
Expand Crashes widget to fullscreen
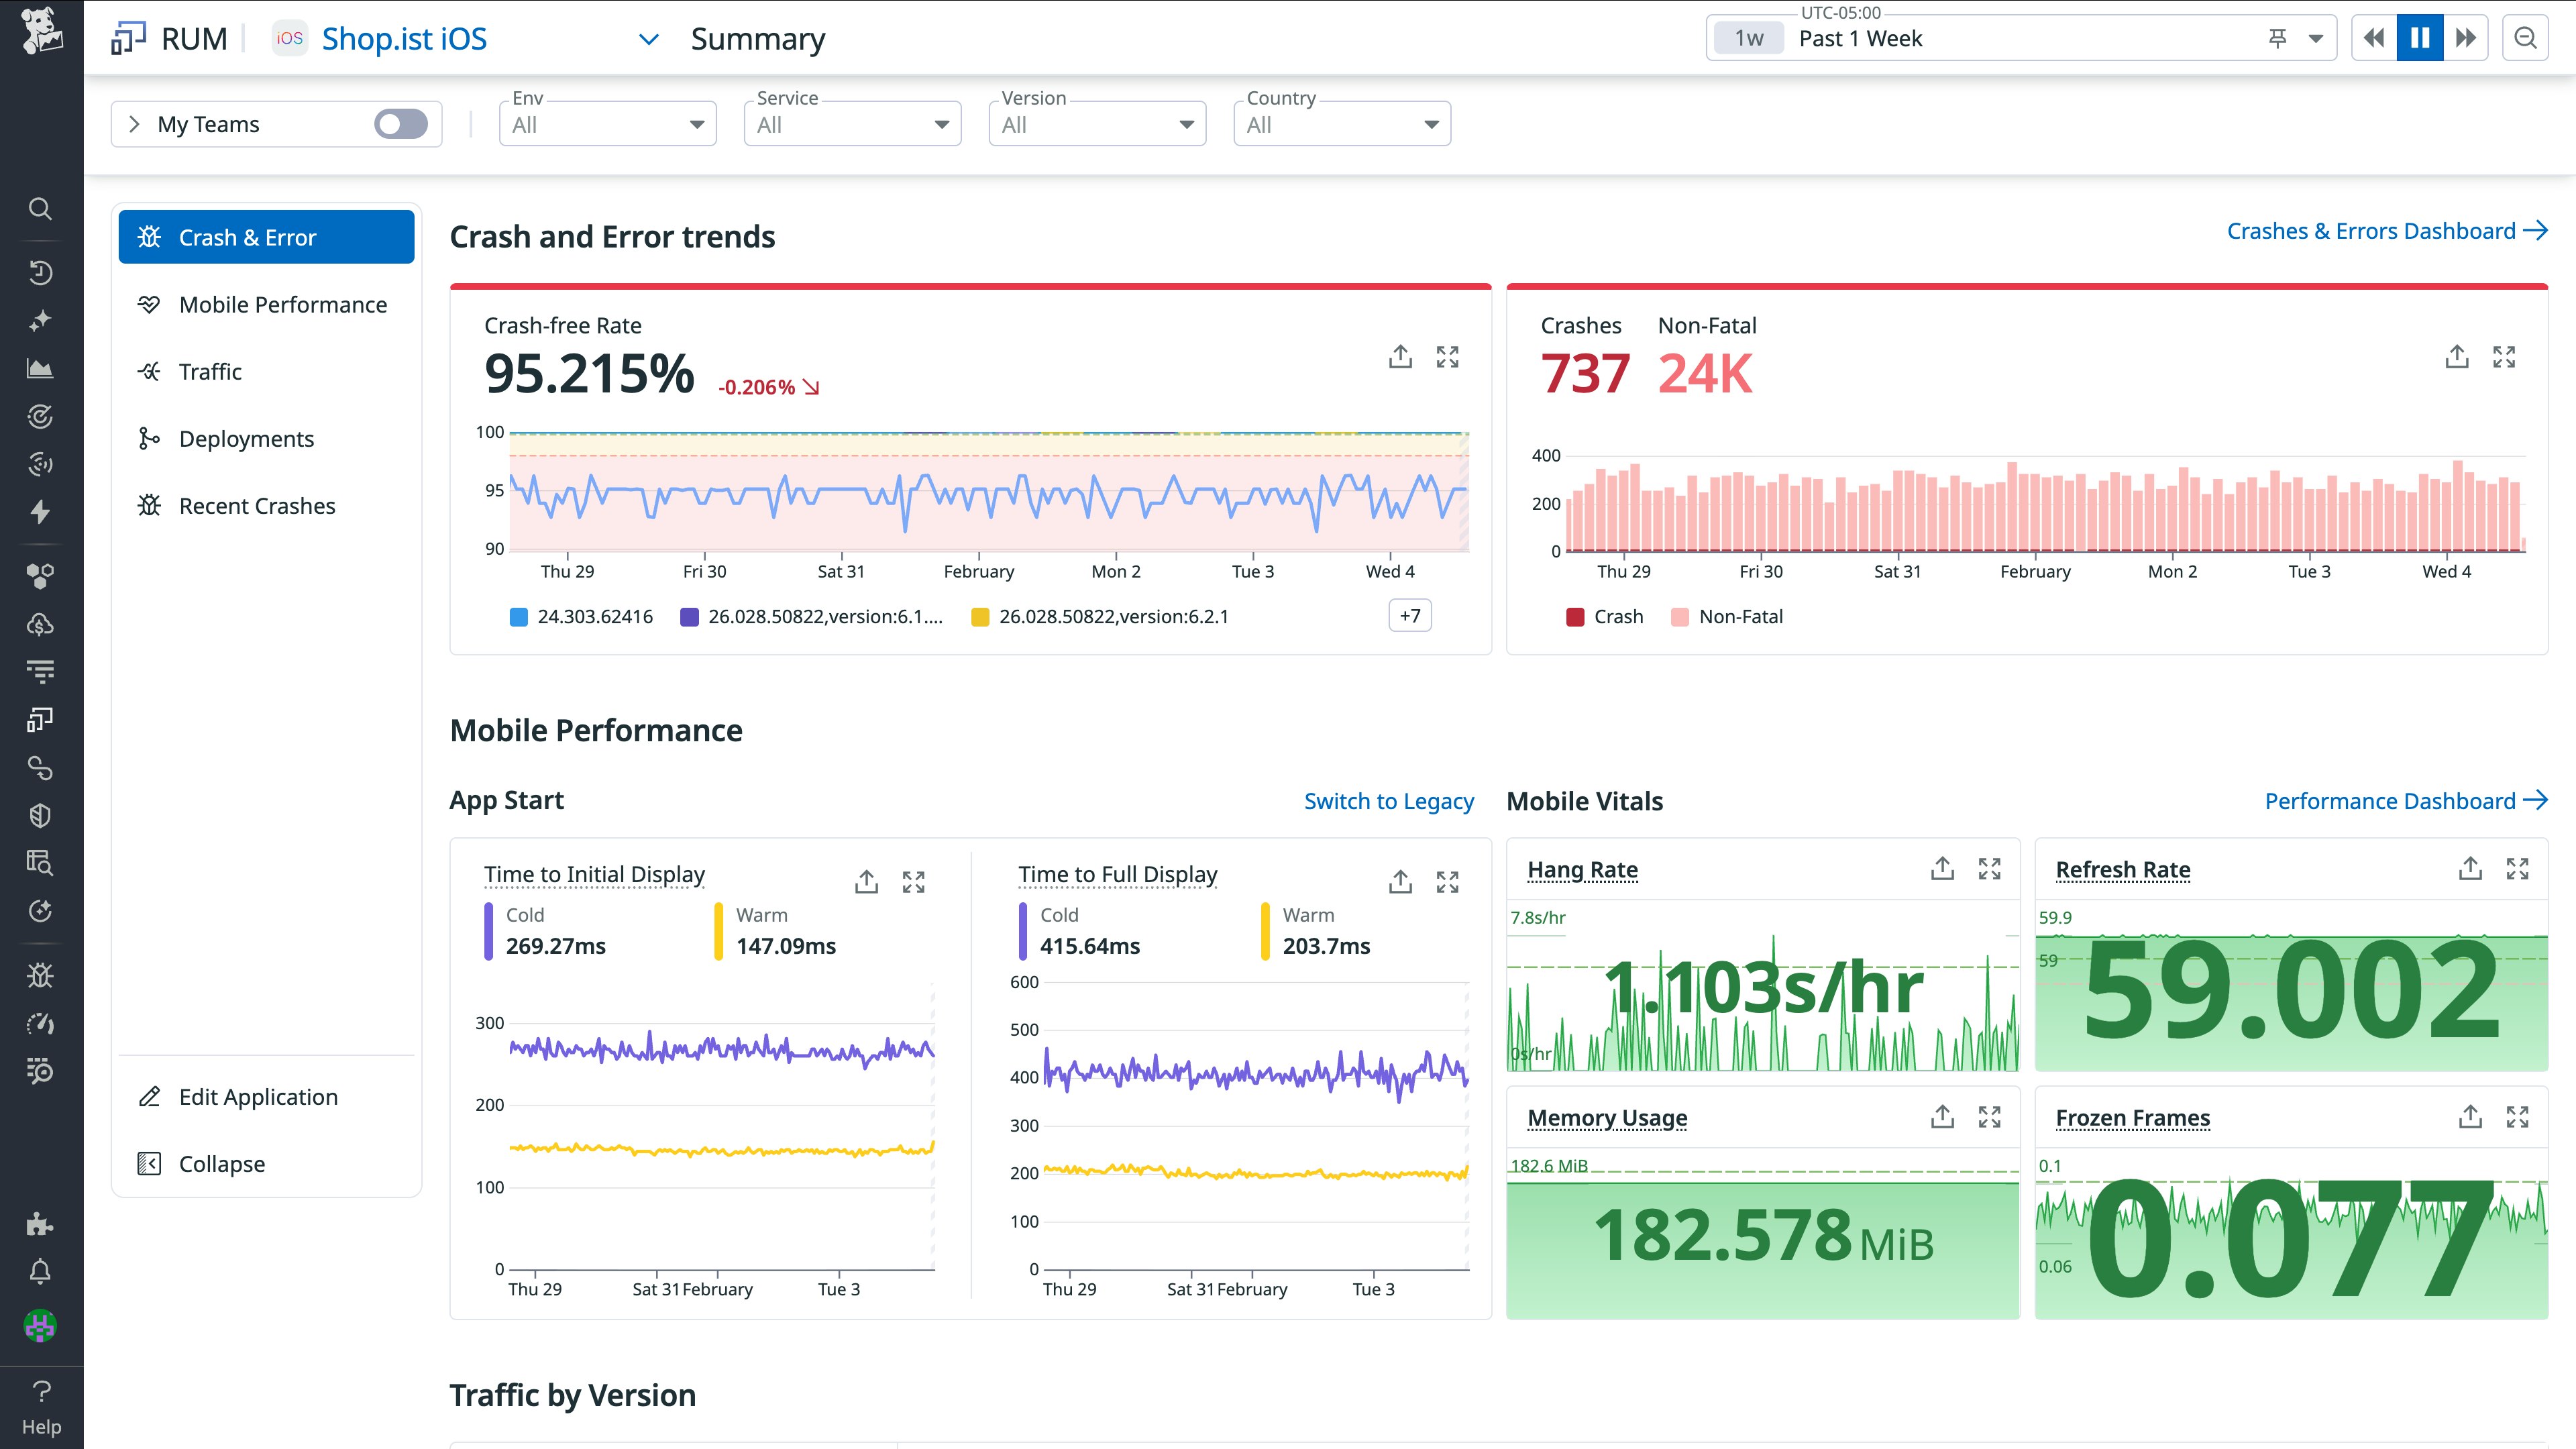click(x=2504, y=357)
